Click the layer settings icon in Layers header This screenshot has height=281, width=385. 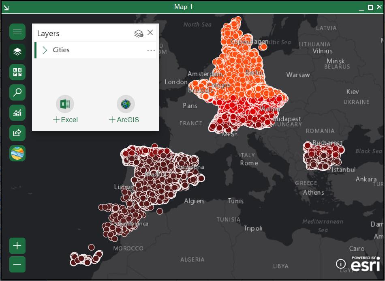coord(139,33)
